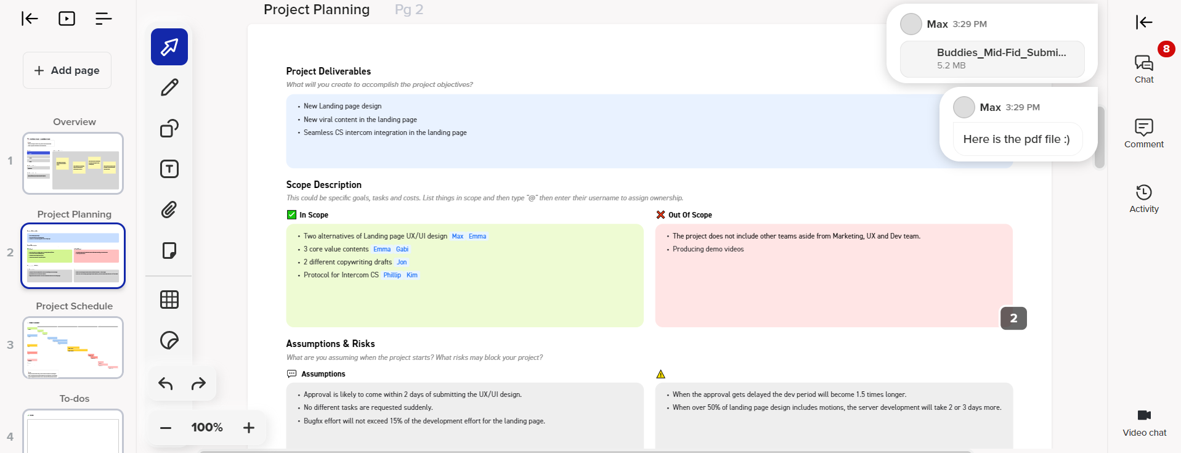The height and width of the screenshot is (453, 1181).
Task: Select the Sticky note tool
Action: (x=169, y=250)
